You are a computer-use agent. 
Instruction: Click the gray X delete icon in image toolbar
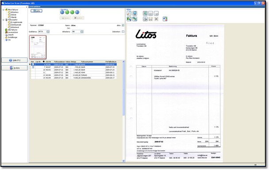[156, 19]
